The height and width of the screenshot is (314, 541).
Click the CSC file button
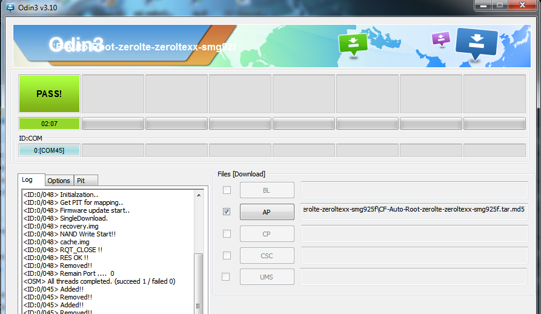267,256
